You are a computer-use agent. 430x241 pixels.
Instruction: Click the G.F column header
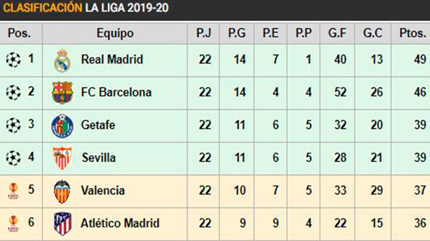coord(337,34)
